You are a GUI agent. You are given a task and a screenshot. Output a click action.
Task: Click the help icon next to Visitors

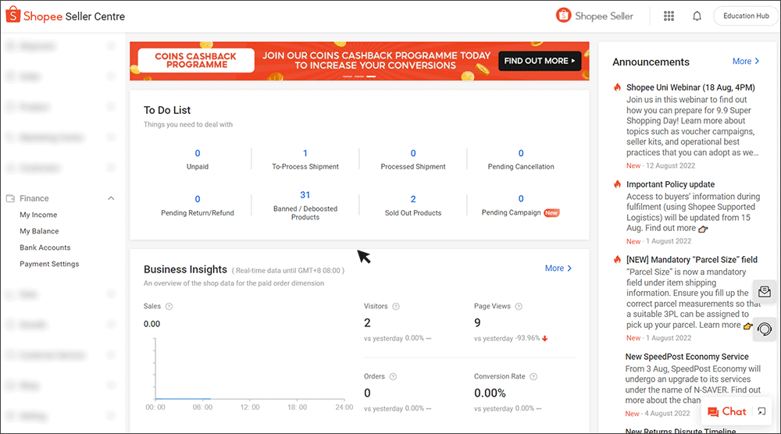pos(396,307)
